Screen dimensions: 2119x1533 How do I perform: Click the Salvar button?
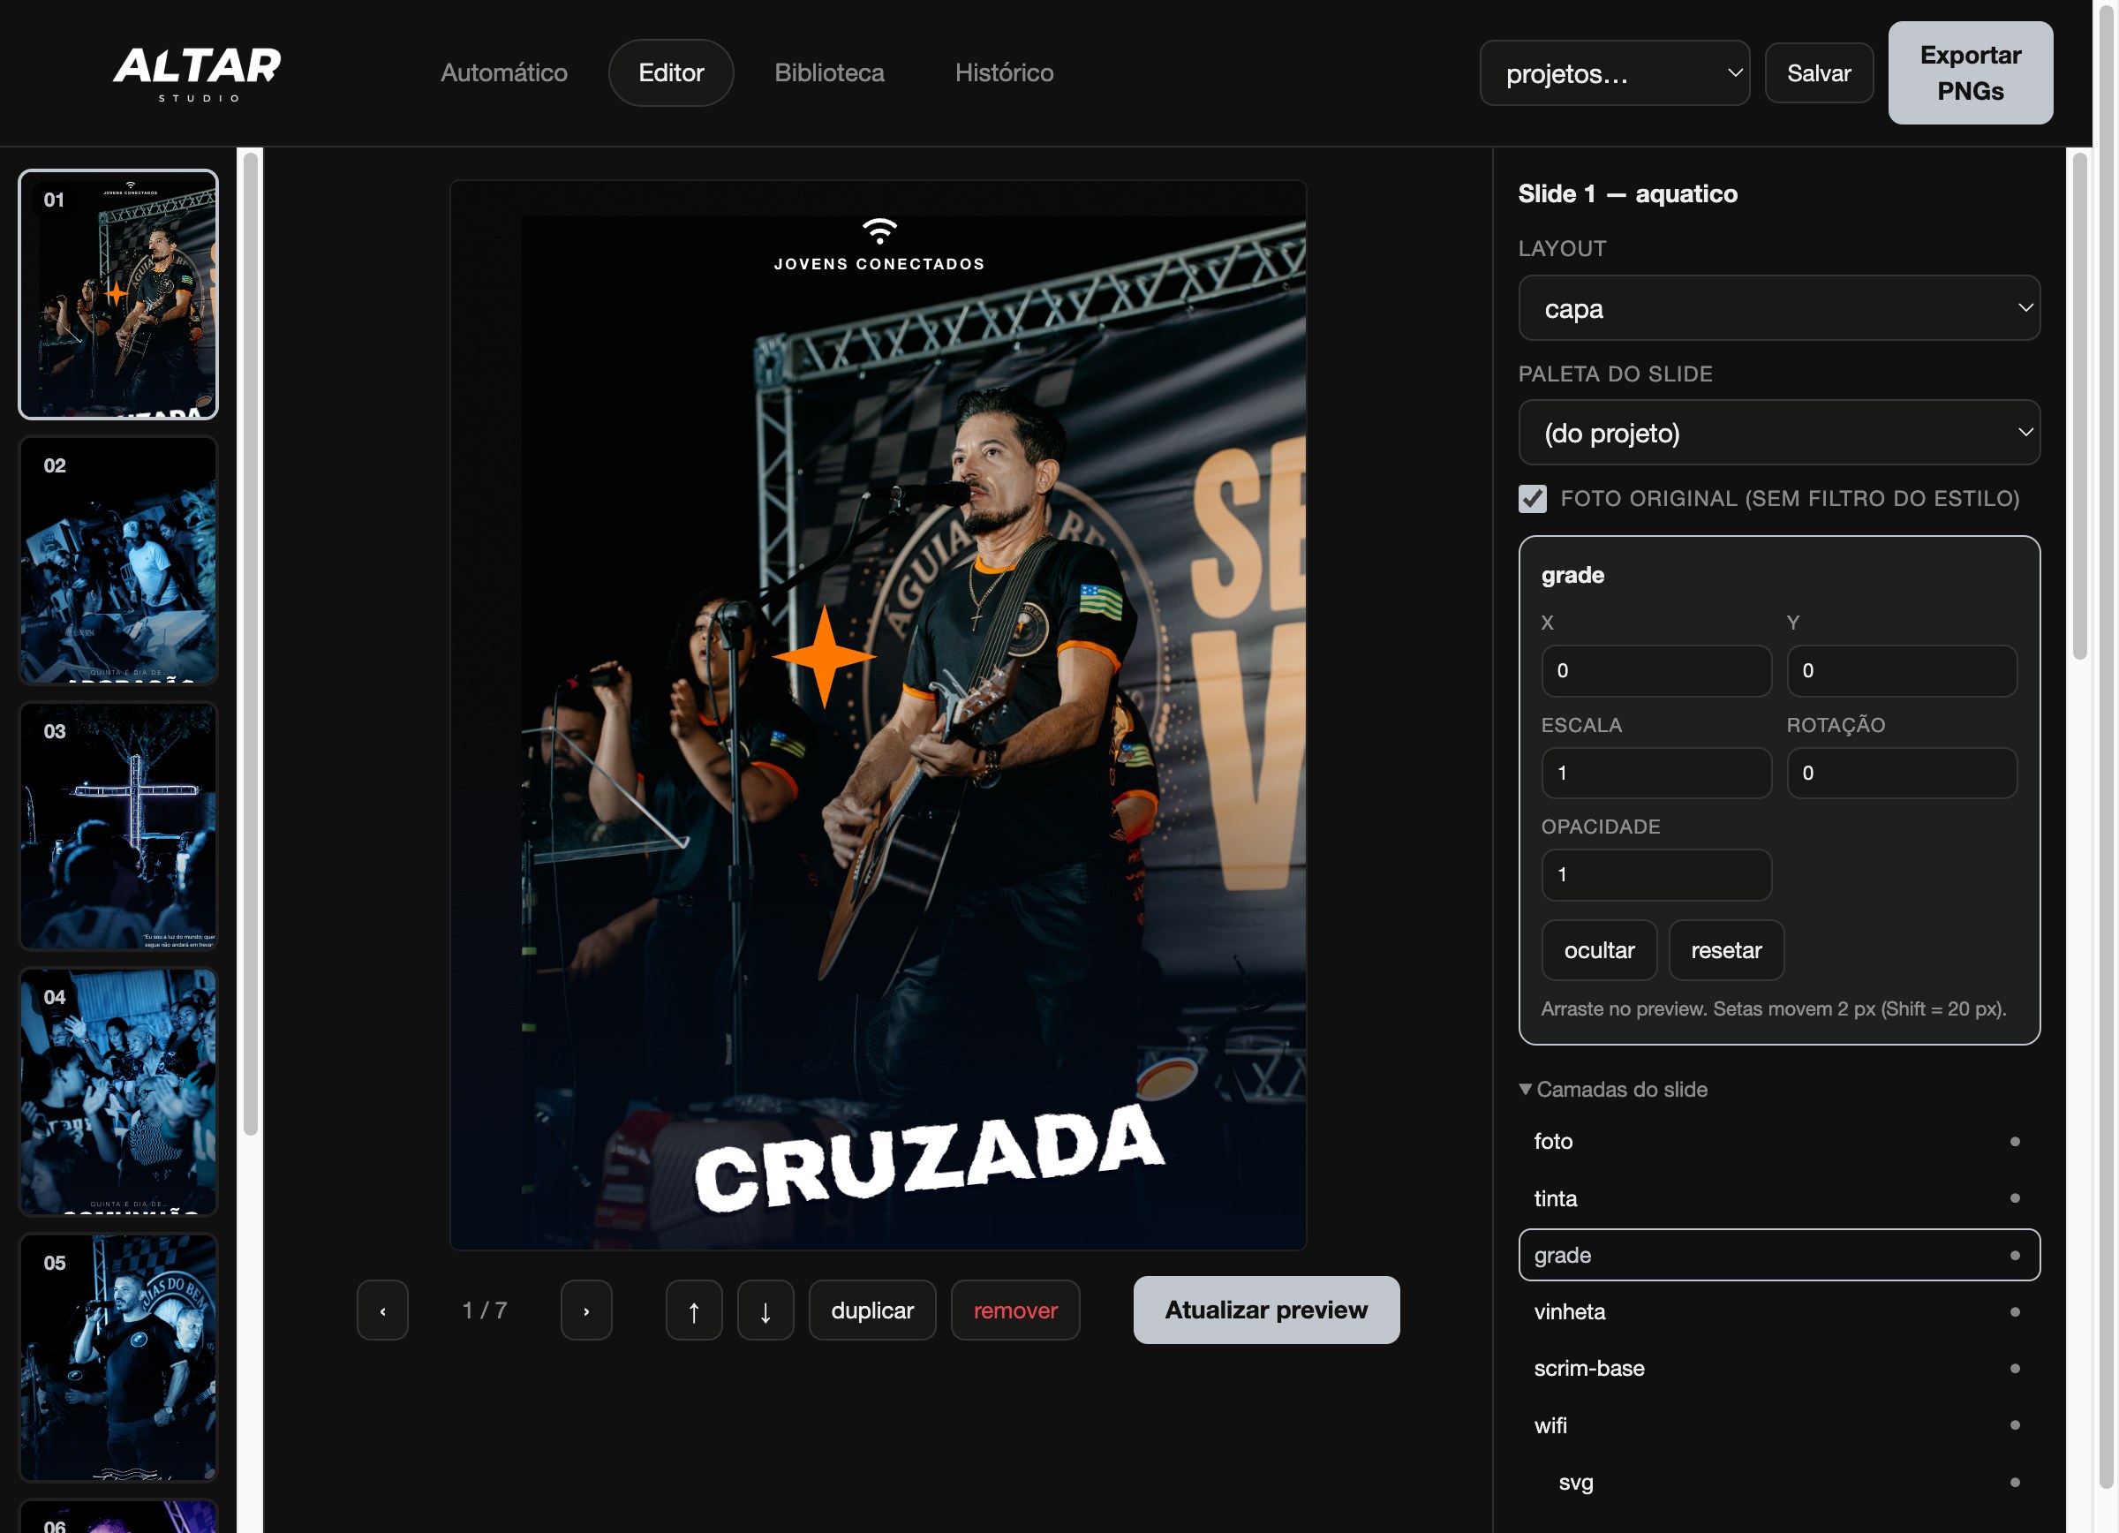click(1818, 73)
